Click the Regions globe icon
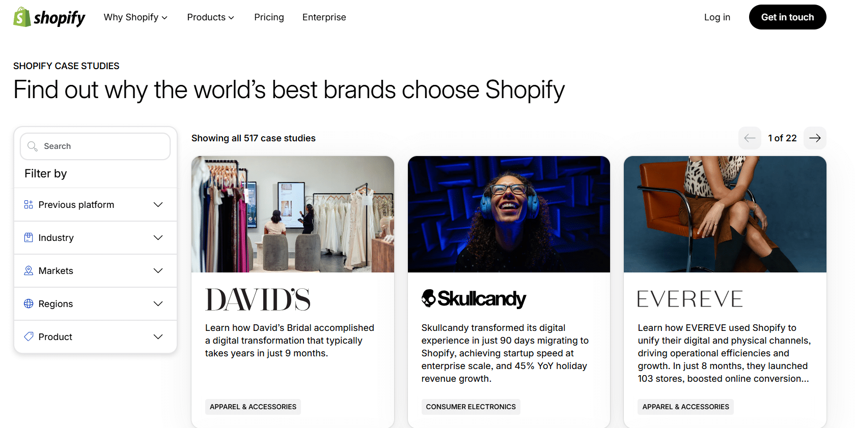 pos(29,303)
